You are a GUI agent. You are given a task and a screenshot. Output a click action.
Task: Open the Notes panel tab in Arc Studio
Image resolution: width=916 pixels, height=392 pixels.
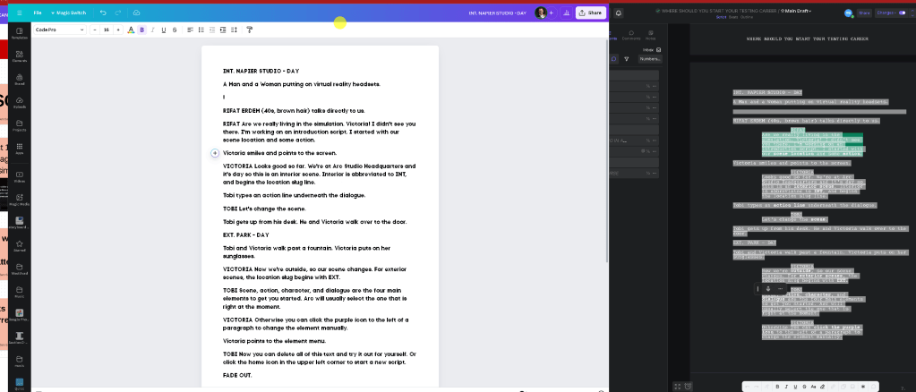(x=650, y=36)
